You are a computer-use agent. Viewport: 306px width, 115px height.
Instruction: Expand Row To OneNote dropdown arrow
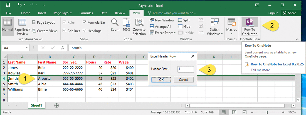point(257,34)
